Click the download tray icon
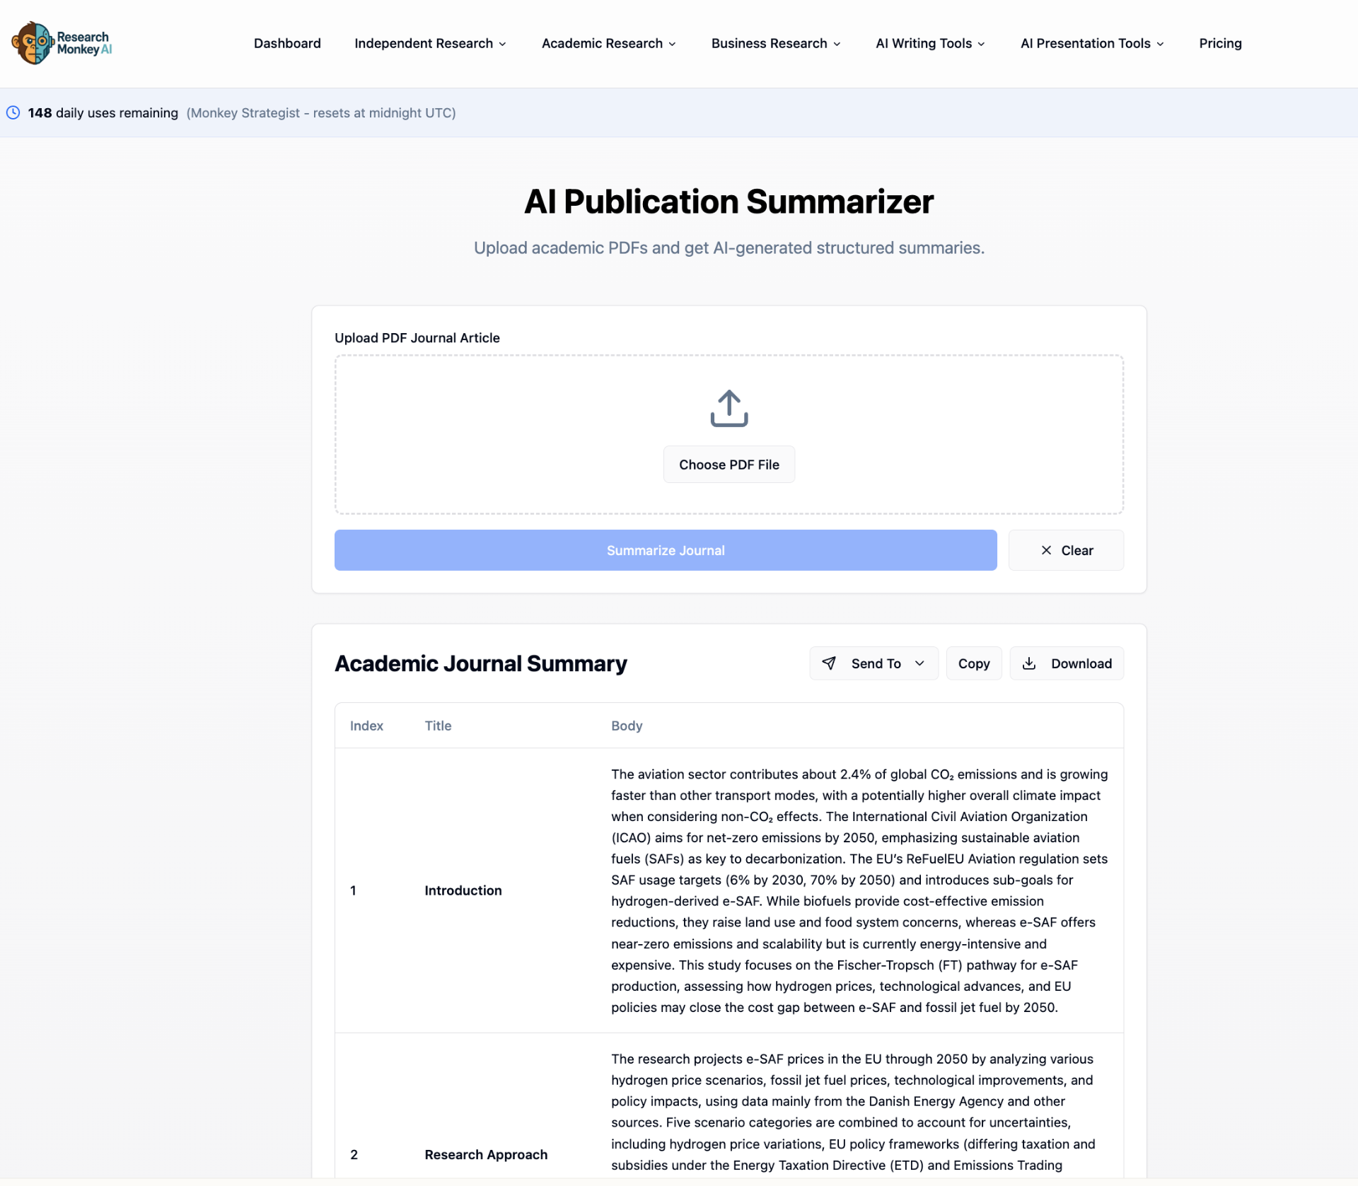Viewport: 1358px width, 1186px height. tap(1029, 663)
